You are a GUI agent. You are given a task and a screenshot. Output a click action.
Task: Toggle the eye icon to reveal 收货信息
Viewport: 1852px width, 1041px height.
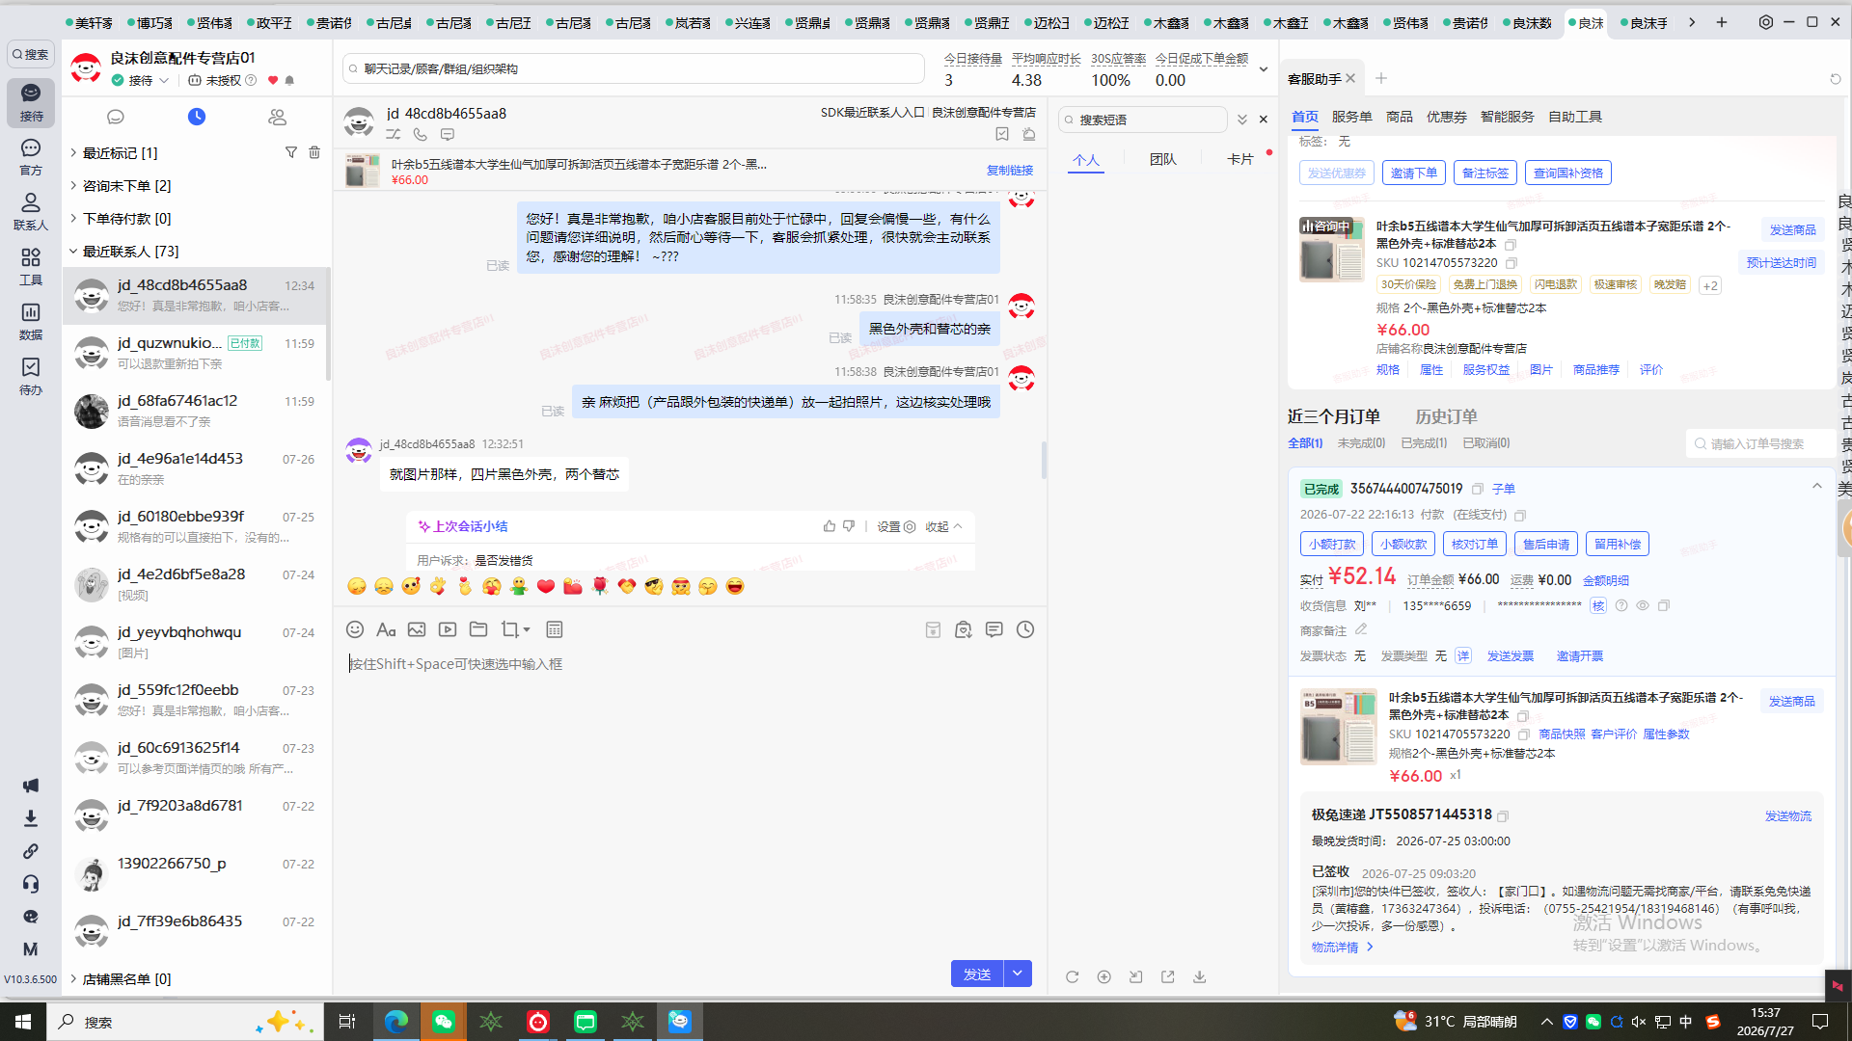click(x=1643, y=605)
